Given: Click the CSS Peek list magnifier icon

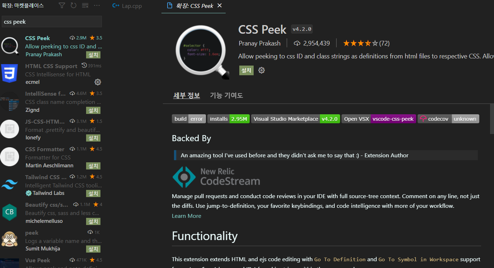Looking at the screenshot, I should (10, 46).
